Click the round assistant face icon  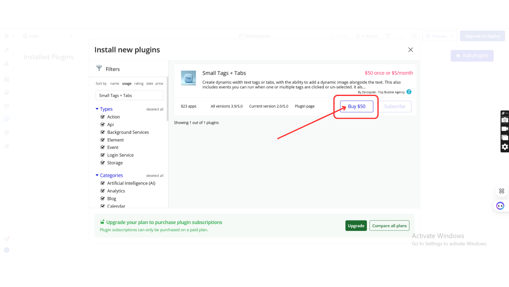point(500,206)
